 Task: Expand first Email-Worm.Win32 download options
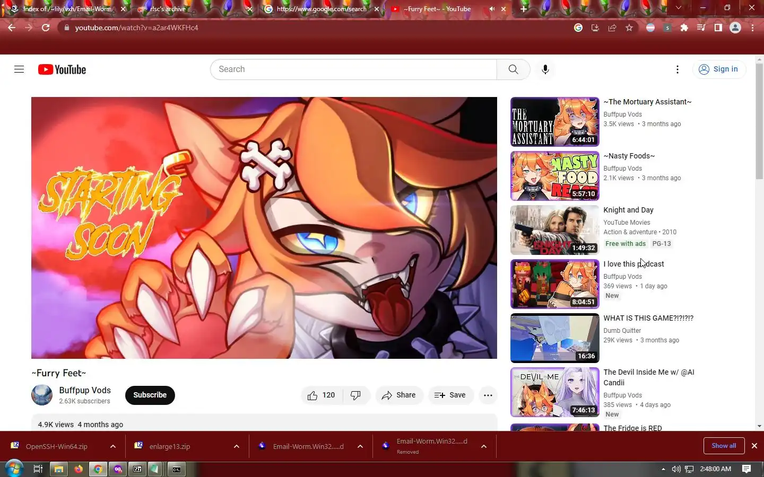click(360, 447)
